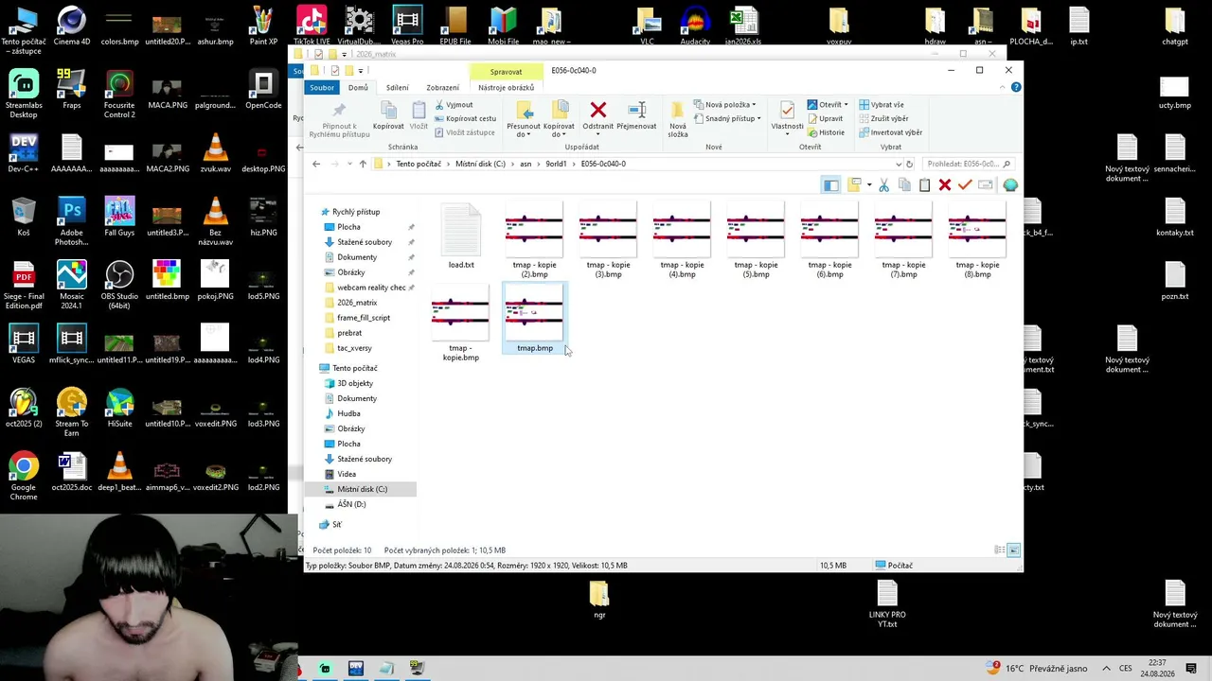Switch to the Zobrazení ribbon tab

443,87
